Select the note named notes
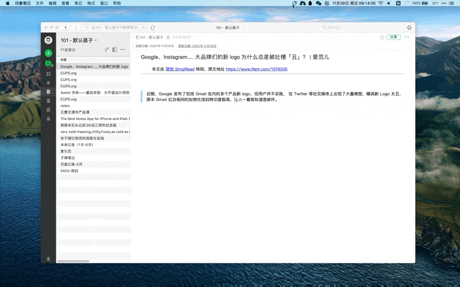This screenshot has width=460, height=287. [x=93, y=106]
